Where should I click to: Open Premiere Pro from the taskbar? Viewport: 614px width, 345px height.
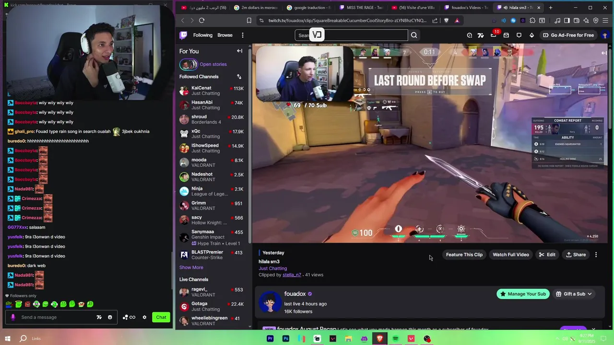pyautogui.click(x=270, y=339)
